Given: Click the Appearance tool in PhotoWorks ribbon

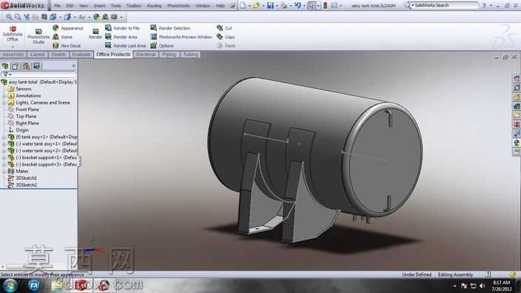Looking at the screenshot, I should [68, 28].
